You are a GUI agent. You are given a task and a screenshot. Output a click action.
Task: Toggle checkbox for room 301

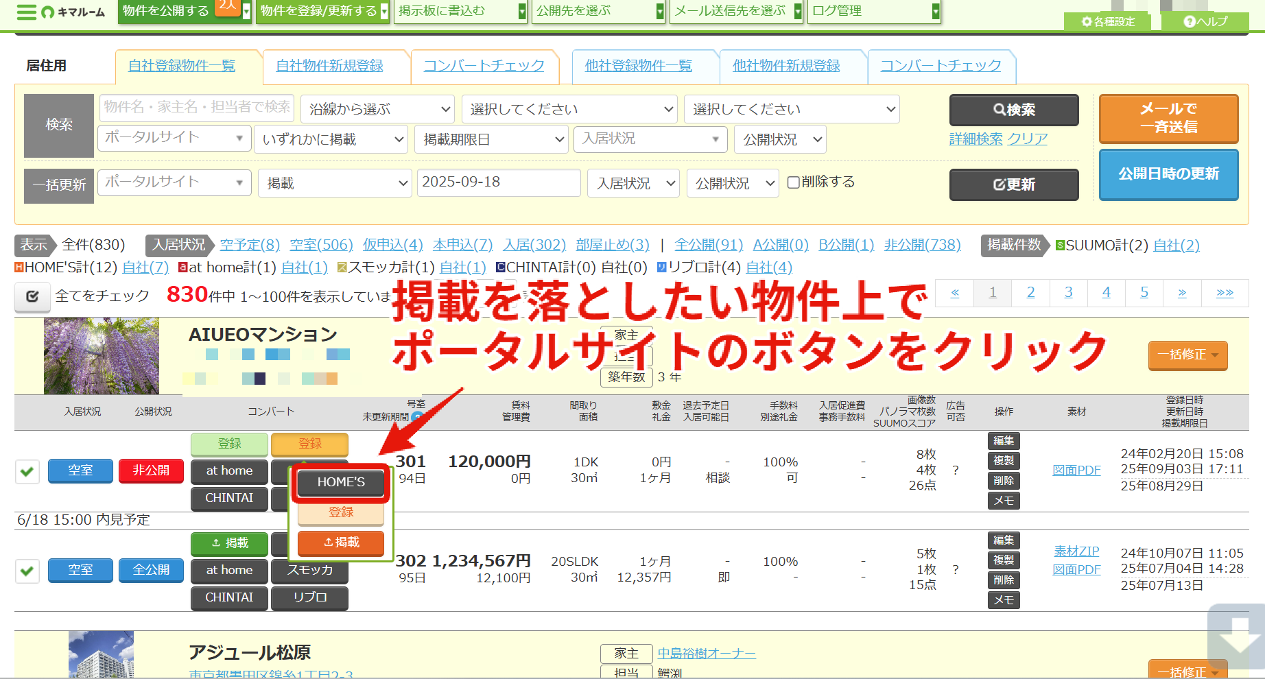[x=27, y=471]
